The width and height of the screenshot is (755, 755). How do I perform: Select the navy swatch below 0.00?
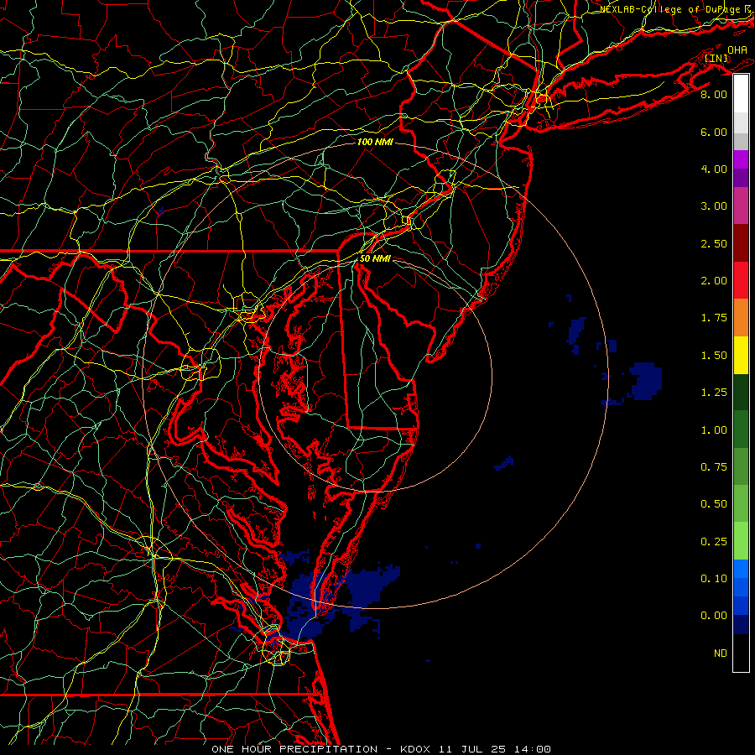point(741,624)
